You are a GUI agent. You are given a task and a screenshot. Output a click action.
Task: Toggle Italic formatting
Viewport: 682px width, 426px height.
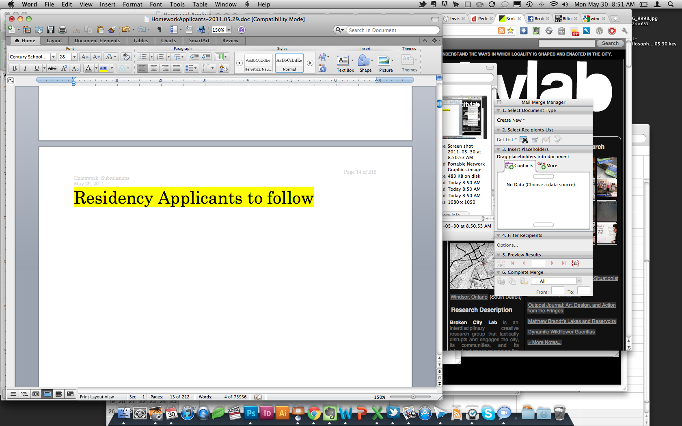point(25,68)
